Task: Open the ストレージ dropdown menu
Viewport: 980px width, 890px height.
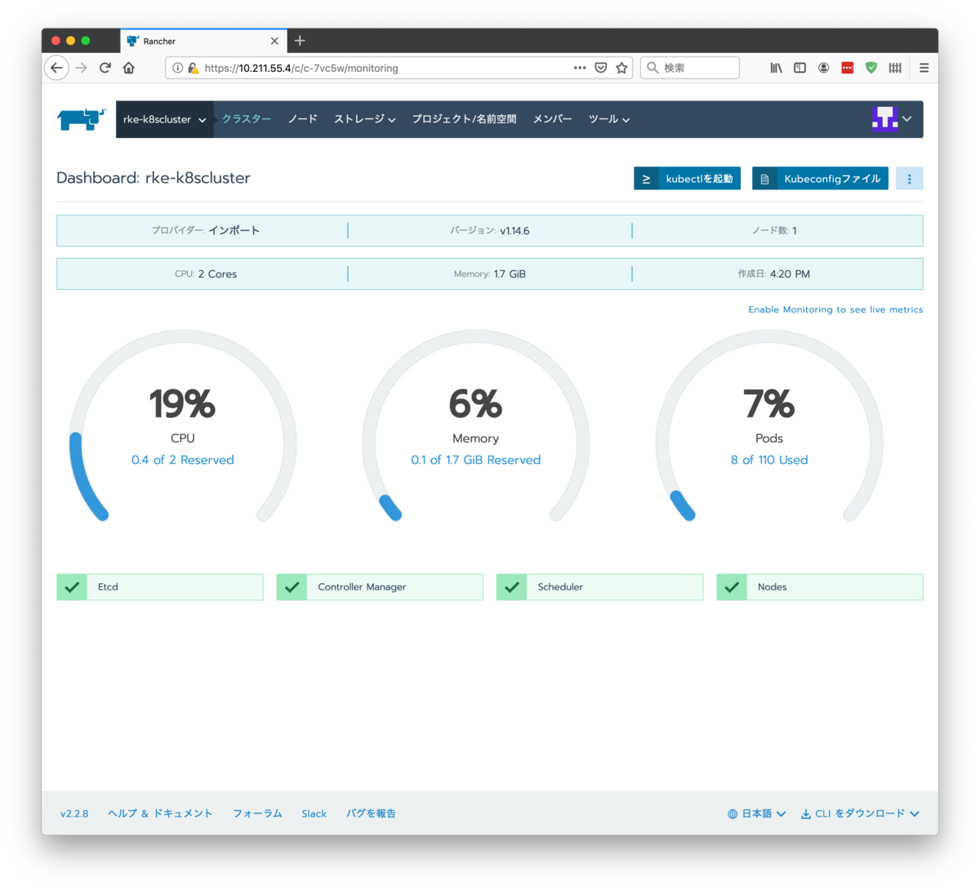Action: pos(364,119)
